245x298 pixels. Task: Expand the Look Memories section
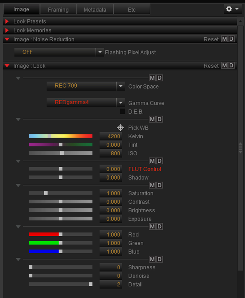pos(7,30)
